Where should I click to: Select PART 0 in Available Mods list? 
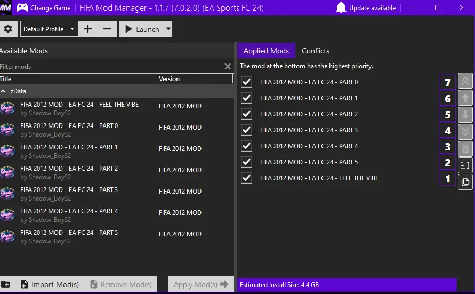pos(117,130)
